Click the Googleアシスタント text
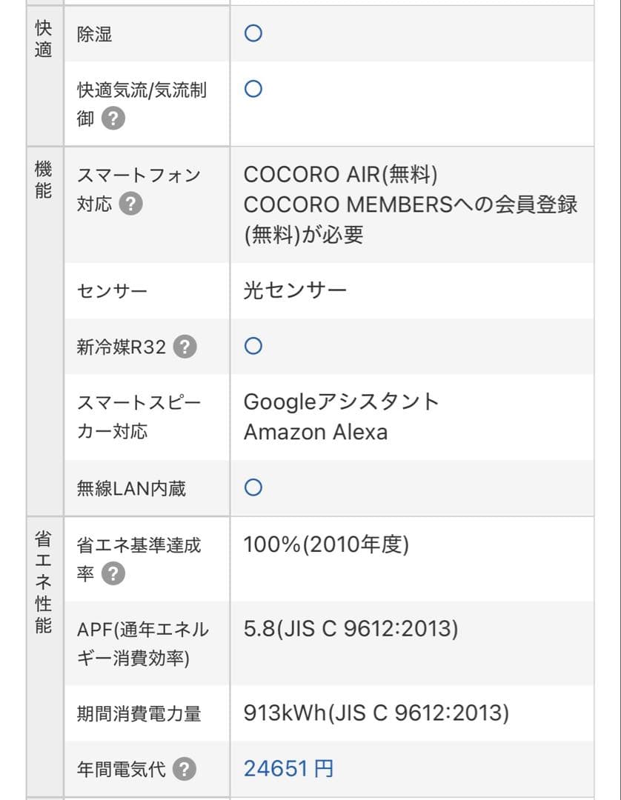Viewport: 621px width, 800px height. point(342,402)
